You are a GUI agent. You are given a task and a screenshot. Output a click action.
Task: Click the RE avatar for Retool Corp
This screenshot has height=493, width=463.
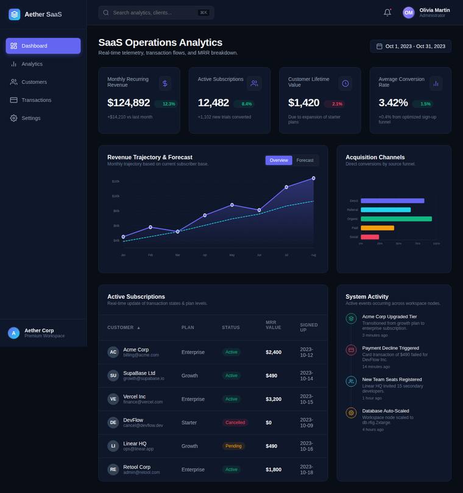[113, 469]
